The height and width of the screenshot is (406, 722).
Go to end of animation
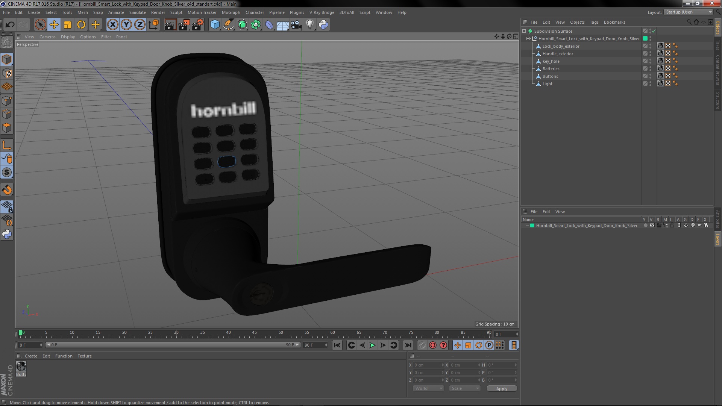(408, 345)
